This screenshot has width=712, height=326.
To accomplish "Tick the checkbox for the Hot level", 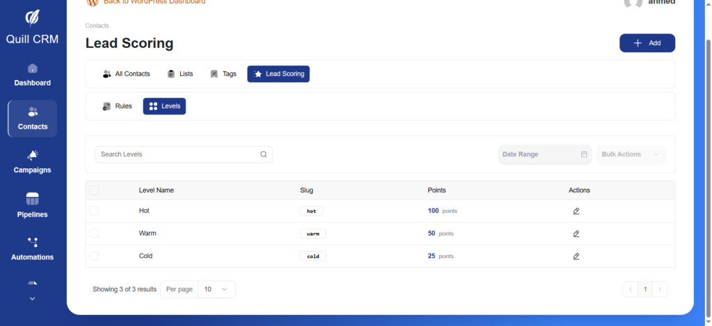I will [x=95, y=211].
